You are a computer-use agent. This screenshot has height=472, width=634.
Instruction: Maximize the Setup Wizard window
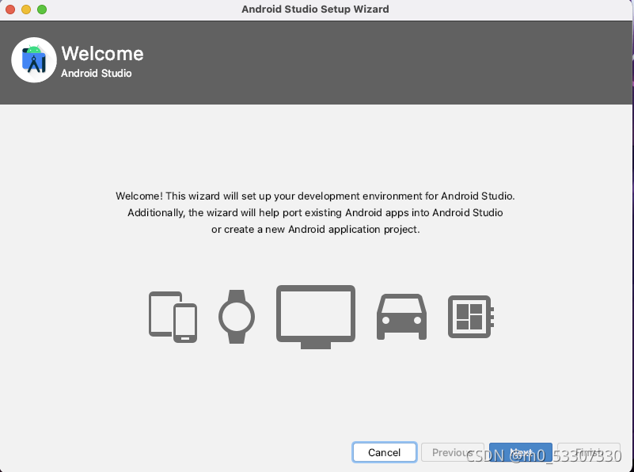coord(42,10)
